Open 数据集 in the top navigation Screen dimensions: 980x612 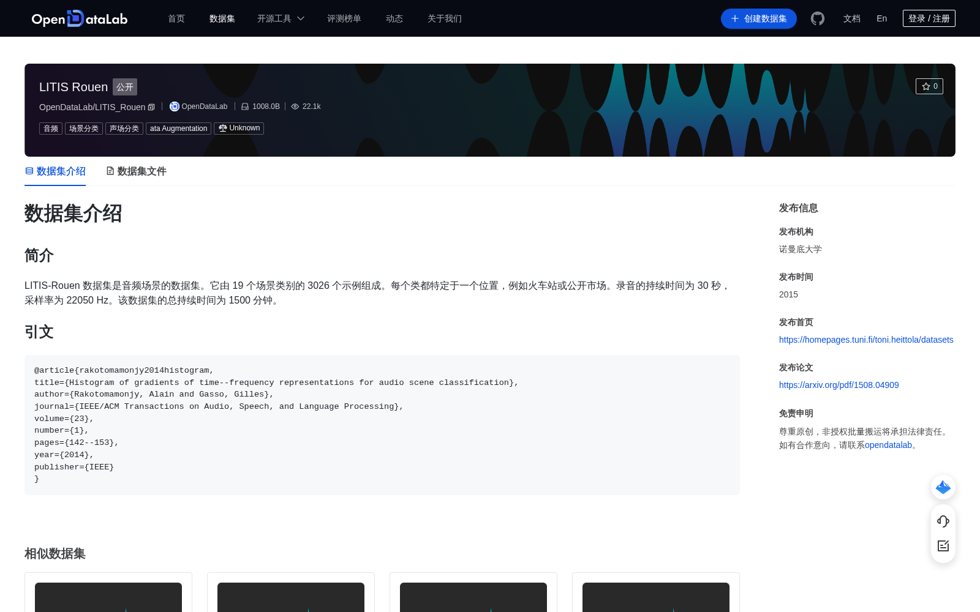[222, 18]
